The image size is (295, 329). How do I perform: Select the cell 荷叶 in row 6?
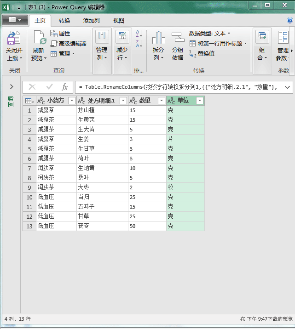tap(102, 159)
